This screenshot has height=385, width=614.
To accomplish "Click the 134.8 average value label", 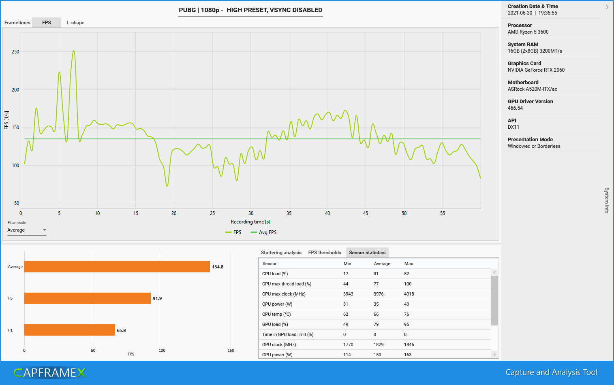I will click(218, 267).
